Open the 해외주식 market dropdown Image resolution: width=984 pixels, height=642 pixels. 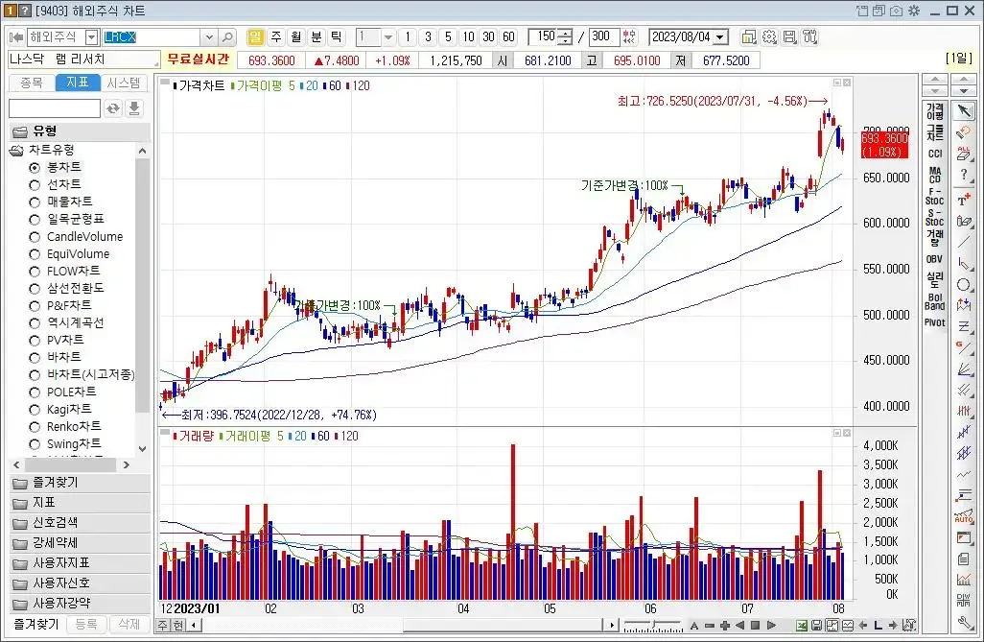(92, 37)
